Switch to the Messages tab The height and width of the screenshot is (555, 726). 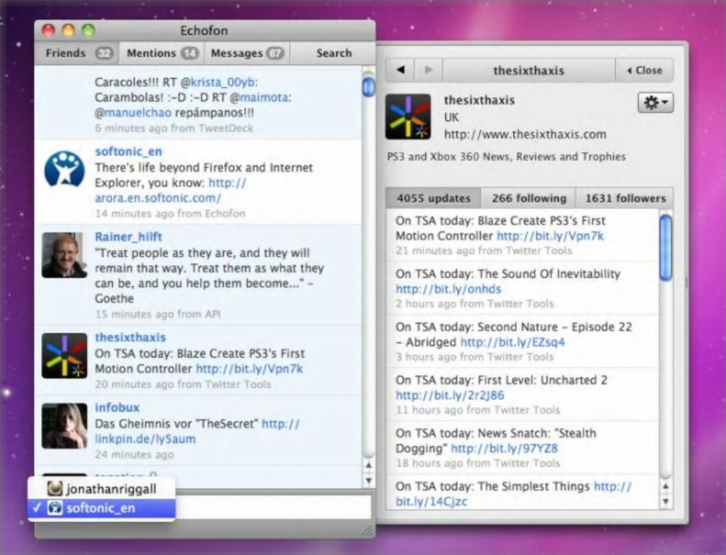(x=247, y=53)
